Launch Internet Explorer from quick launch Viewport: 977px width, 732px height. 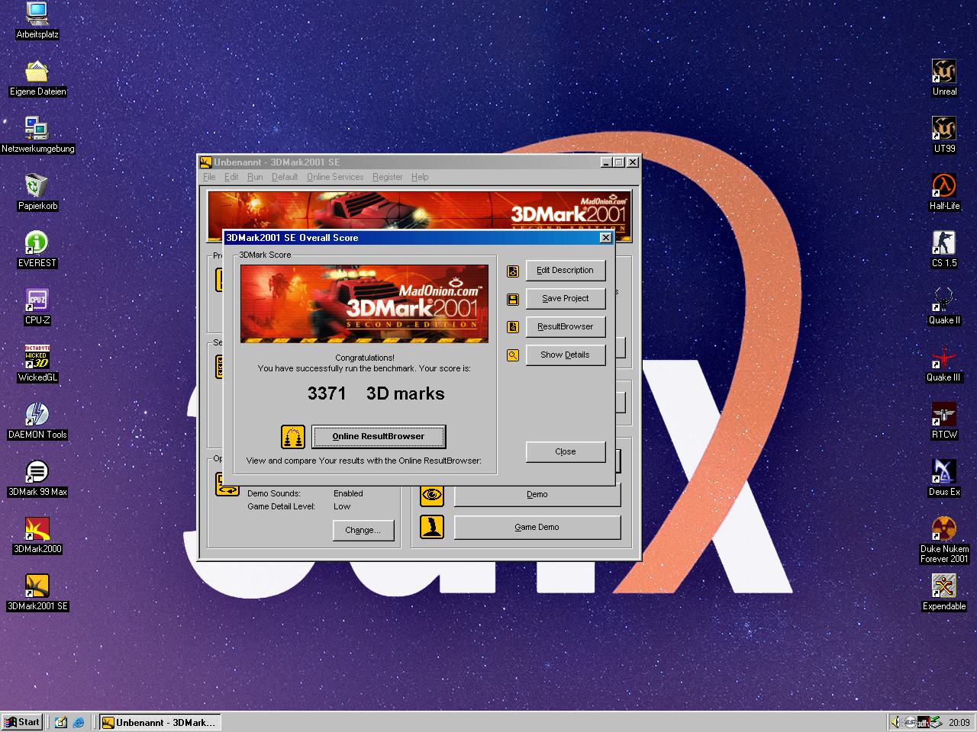[x=79, y=722]
